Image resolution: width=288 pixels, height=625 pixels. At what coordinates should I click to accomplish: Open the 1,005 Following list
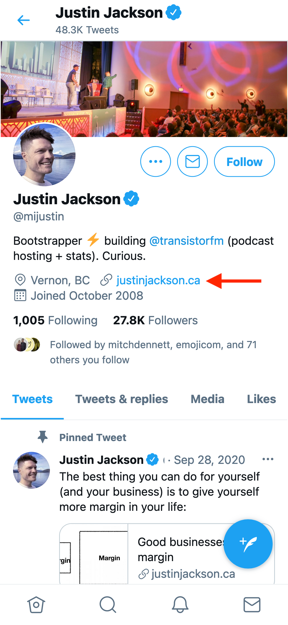coord(55,320)
